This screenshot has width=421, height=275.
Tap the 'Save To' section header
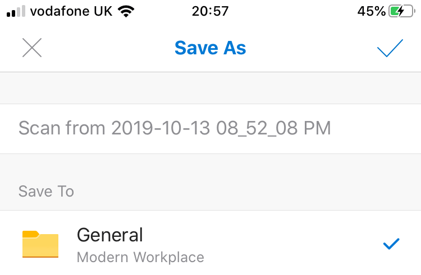(46, 192)
